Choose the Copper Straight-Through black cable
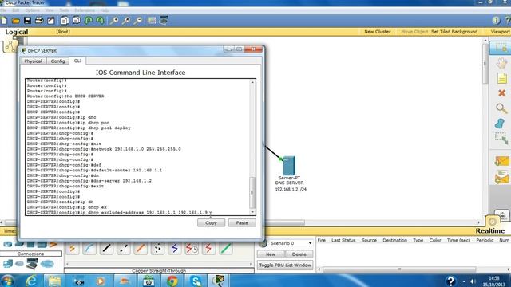The height and width of the screenshot is (287, 511). pos(106,249)
